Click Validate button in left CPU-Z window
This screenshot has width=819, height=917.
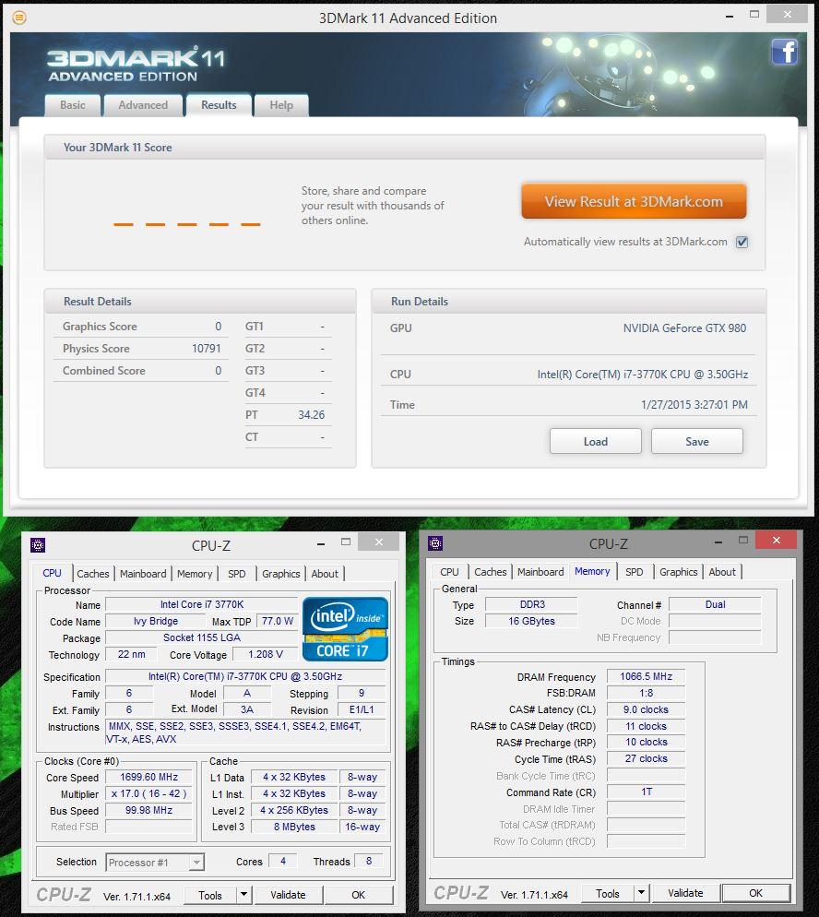tap(288, 895)
